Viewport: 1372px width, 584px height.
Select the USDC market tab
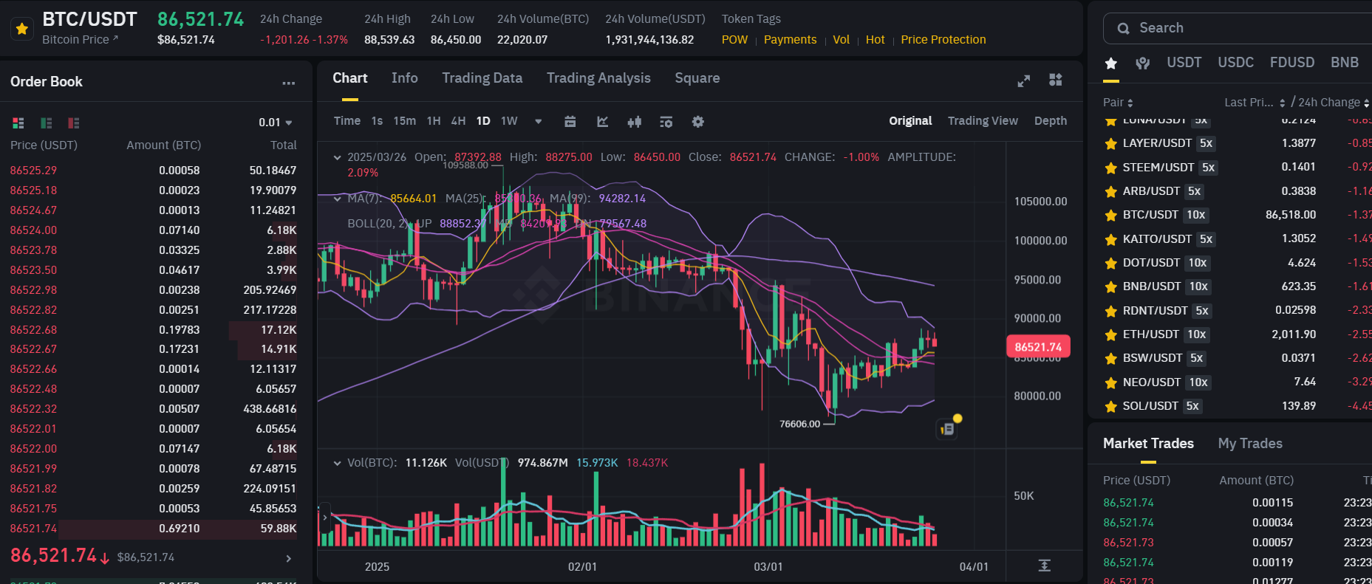click(1236, 63)
